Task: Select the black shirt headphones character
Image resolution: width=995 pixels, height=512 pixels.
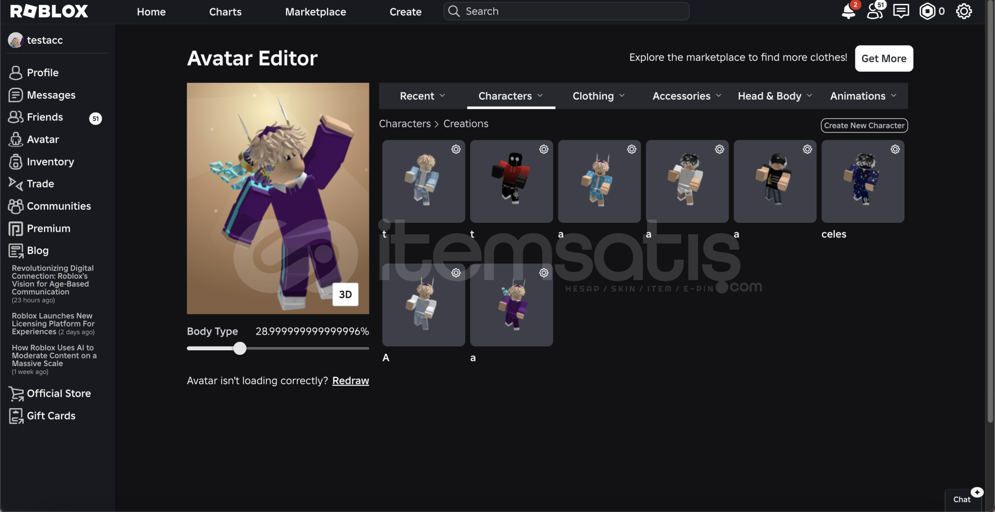Action: 775,181
